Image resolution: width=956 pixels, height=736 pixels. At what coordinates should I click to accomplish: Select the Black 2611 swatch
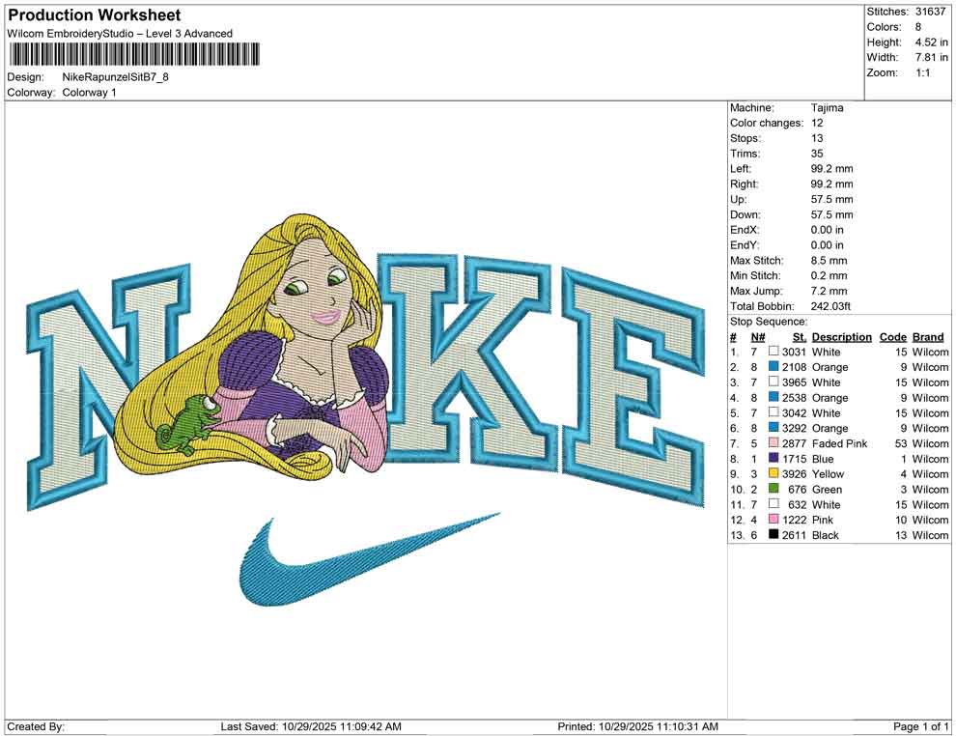[773, 535]
